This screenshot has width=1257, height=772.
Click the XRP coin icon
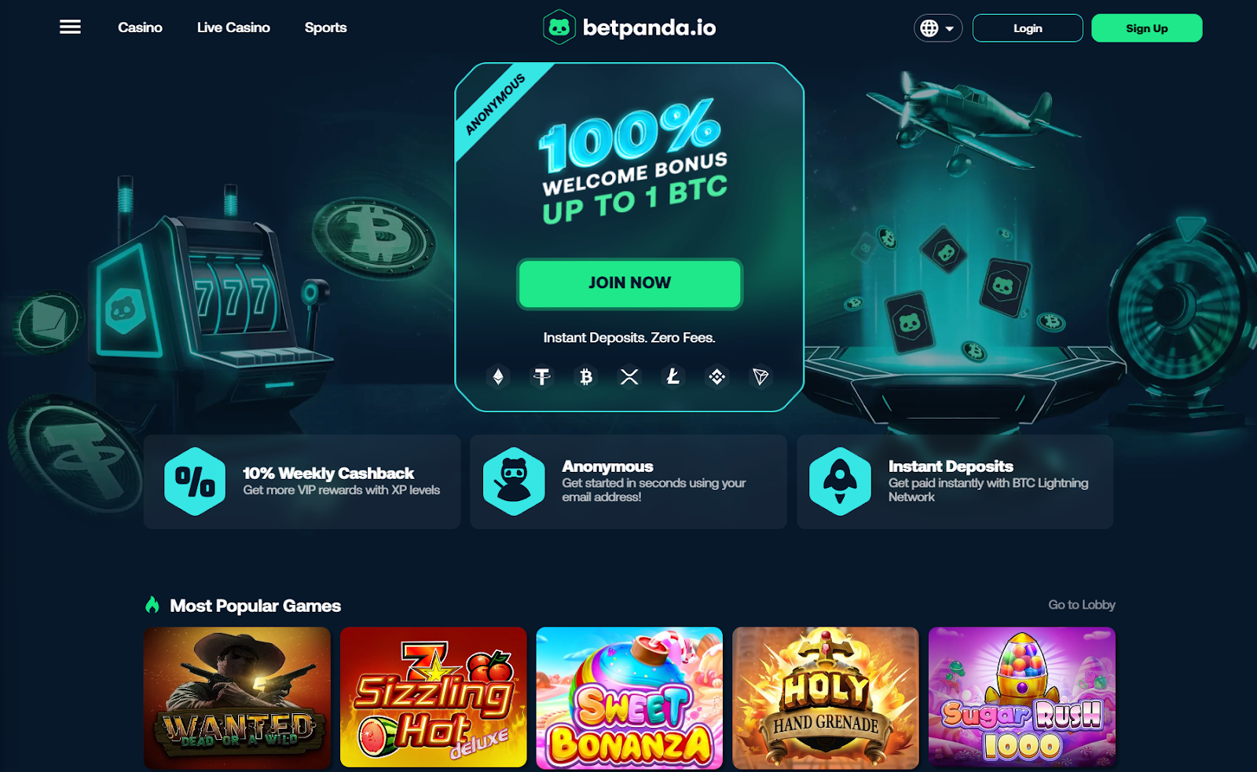pos(629,377)
